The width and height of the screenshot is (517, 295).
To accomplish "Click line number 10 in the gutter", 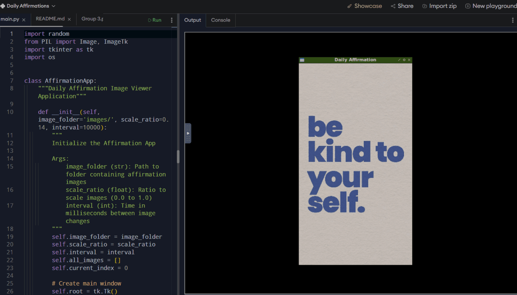I will point(10,112).
